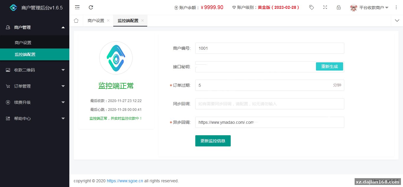Open 续费升级 sidebar menu
The image size is (403, 187).
pos(35,102)
